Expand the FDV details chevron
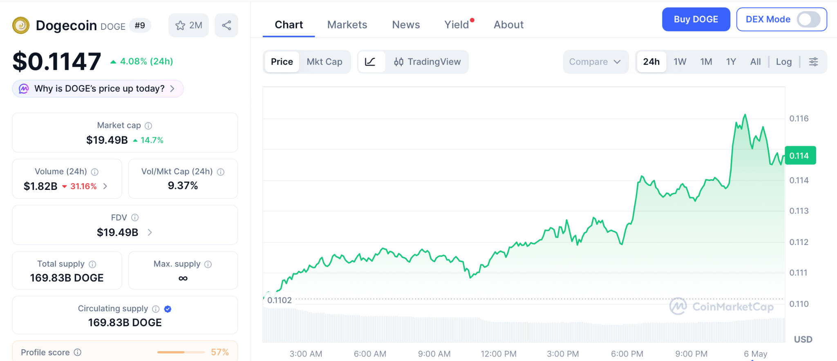 click(150, 232)
